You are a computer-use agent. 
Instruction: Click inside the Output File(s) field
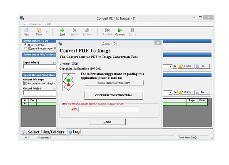(x=40, y=92)
